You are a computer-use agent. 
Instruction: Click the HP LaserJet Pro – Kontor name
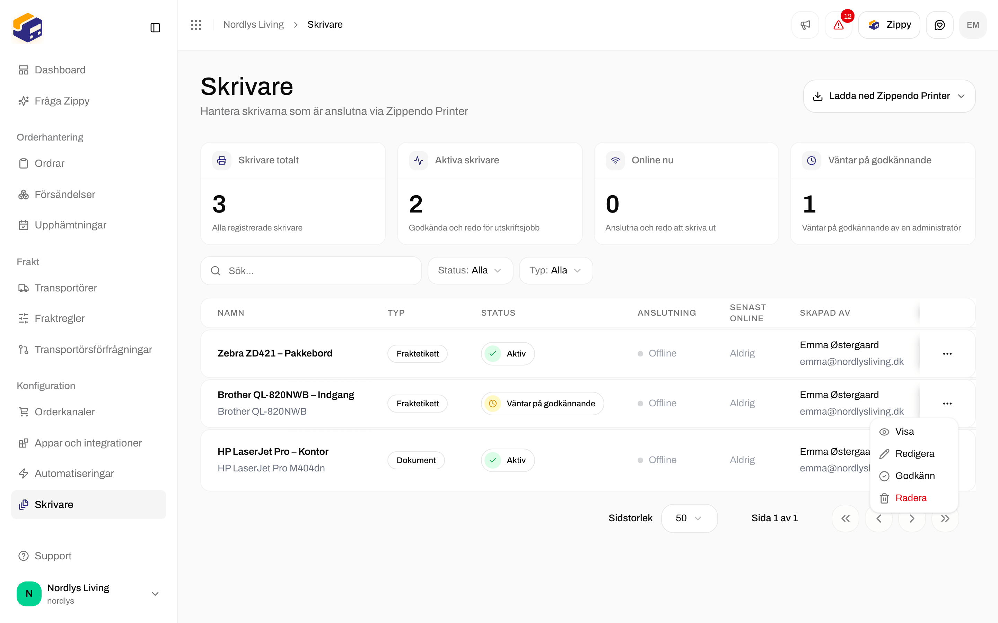coord(273,452)
